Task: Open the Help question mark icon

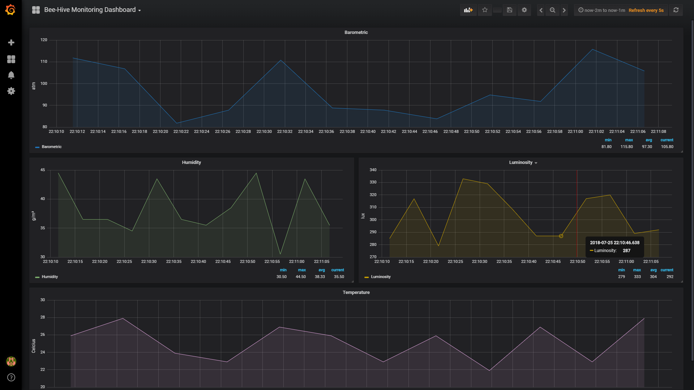Action: (11, 377)
